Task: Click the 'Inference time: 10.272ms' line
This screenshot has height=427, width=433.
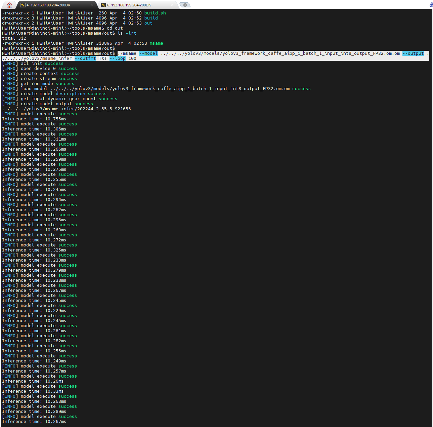Action: [34, 240]
